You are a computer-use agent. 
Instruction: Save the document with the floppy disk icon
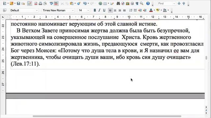pos(18,4)
